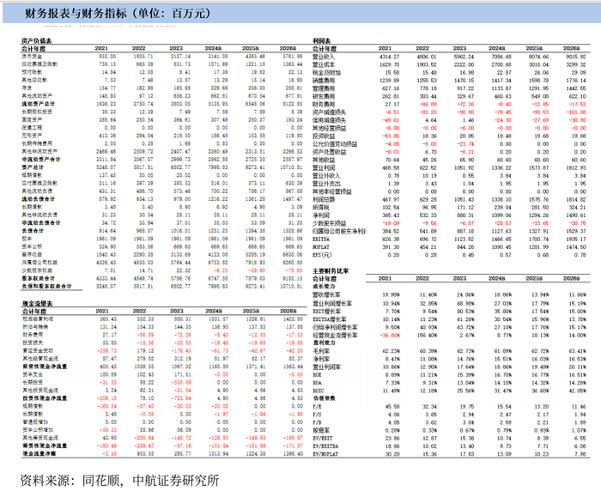Click the 利润表 section heading

coord(322,40)
